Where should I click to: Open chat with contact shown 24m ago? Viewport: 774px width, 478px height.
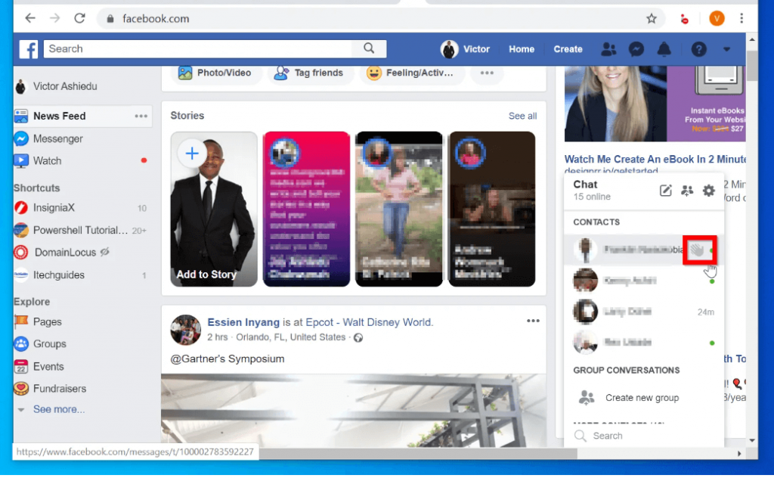(644, 312)
